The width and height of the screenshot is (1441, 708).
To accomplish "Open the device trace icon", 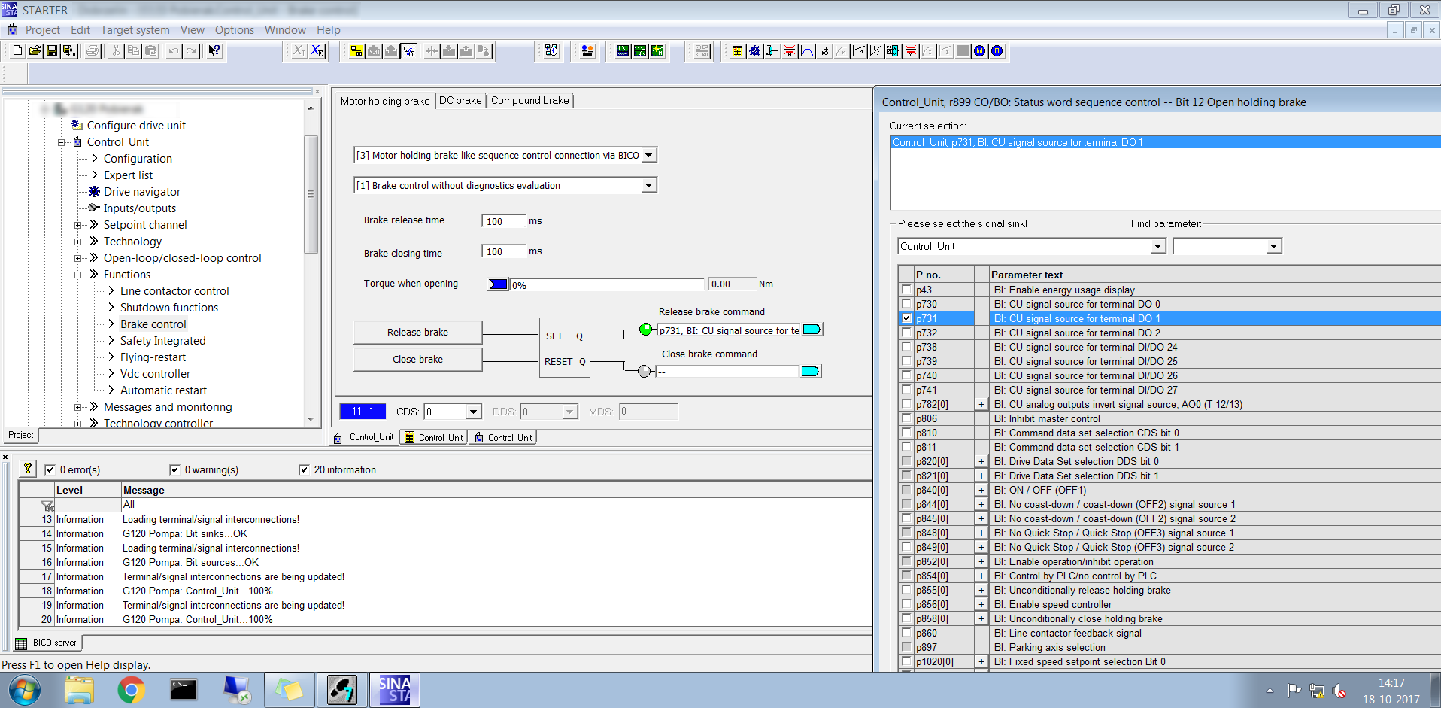I will pos(623,51).
